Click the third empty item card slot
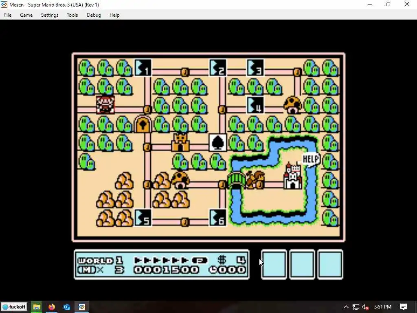The height and width of the screenshot is (313, 417). (x=330, y=265)
